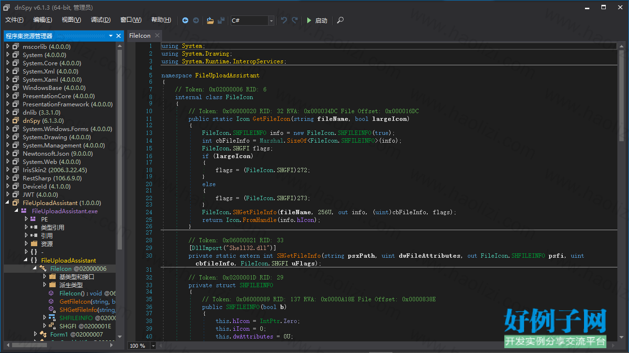The height and width of the screenshot is (353, 629).
Task: Close the assembly explorer panel with X
Action: click(x=119, y=36)
